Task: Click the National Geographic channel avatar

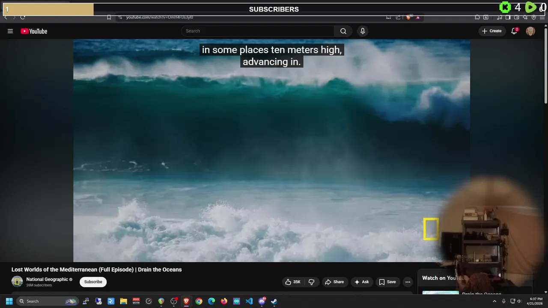Action: [x=17, y=281]
